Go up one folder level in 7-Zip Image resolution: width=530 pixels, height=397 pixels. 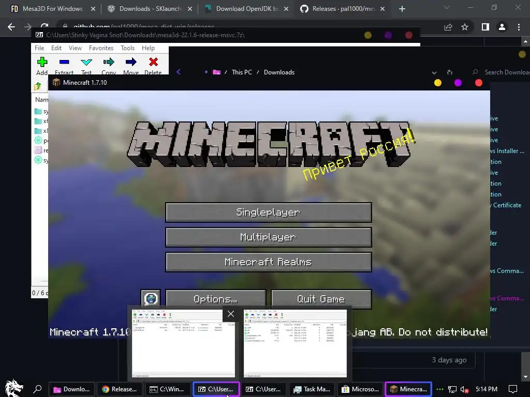click(x=37, y=86)
